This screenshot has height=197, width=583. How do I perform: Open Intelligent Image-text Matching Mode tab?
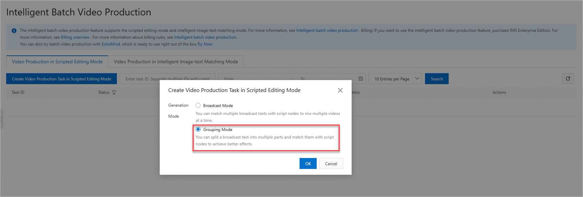pos(176,62)
